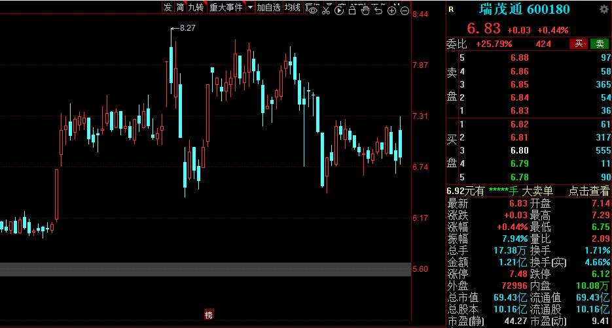The height and width of the screenshot is (328, 612).
Task: Click the 跌停 limit-down price 6.12
Action: 601,274
